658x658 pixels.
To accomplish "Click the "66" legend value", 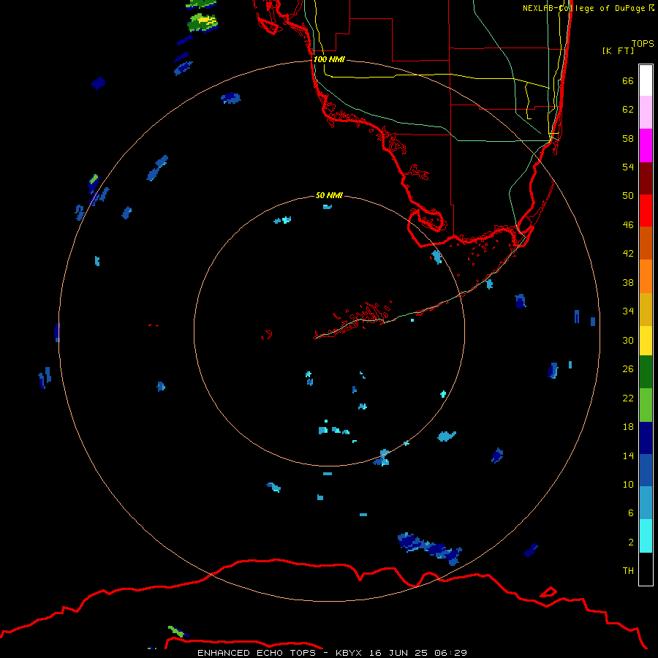I will 628,80.
